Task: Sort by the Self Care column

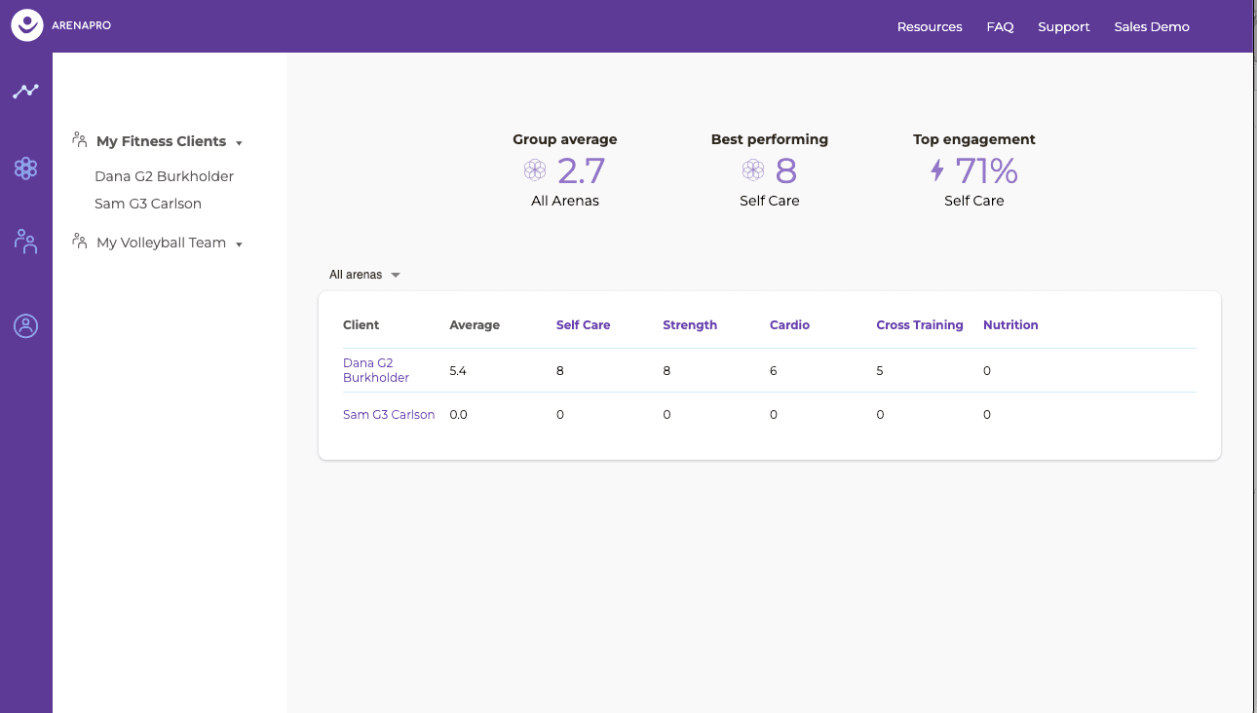Action: pyautogui.click(x=583, y=324)
